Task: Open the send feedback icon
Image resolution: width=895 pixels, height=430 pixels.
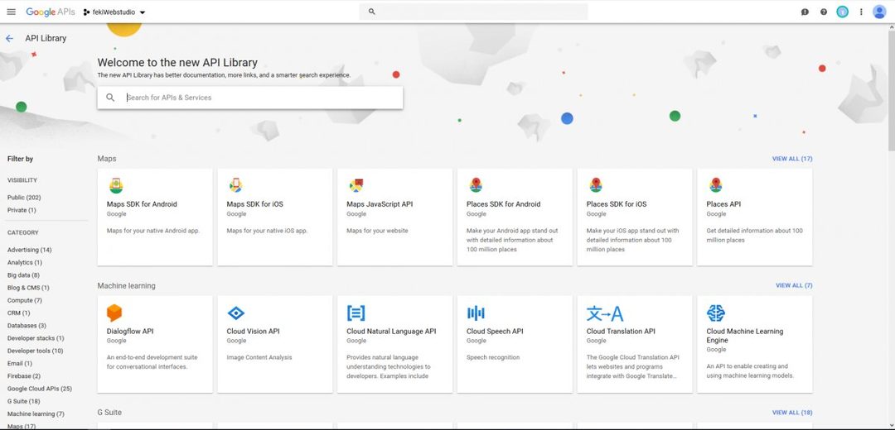Action: click(805, 12)
